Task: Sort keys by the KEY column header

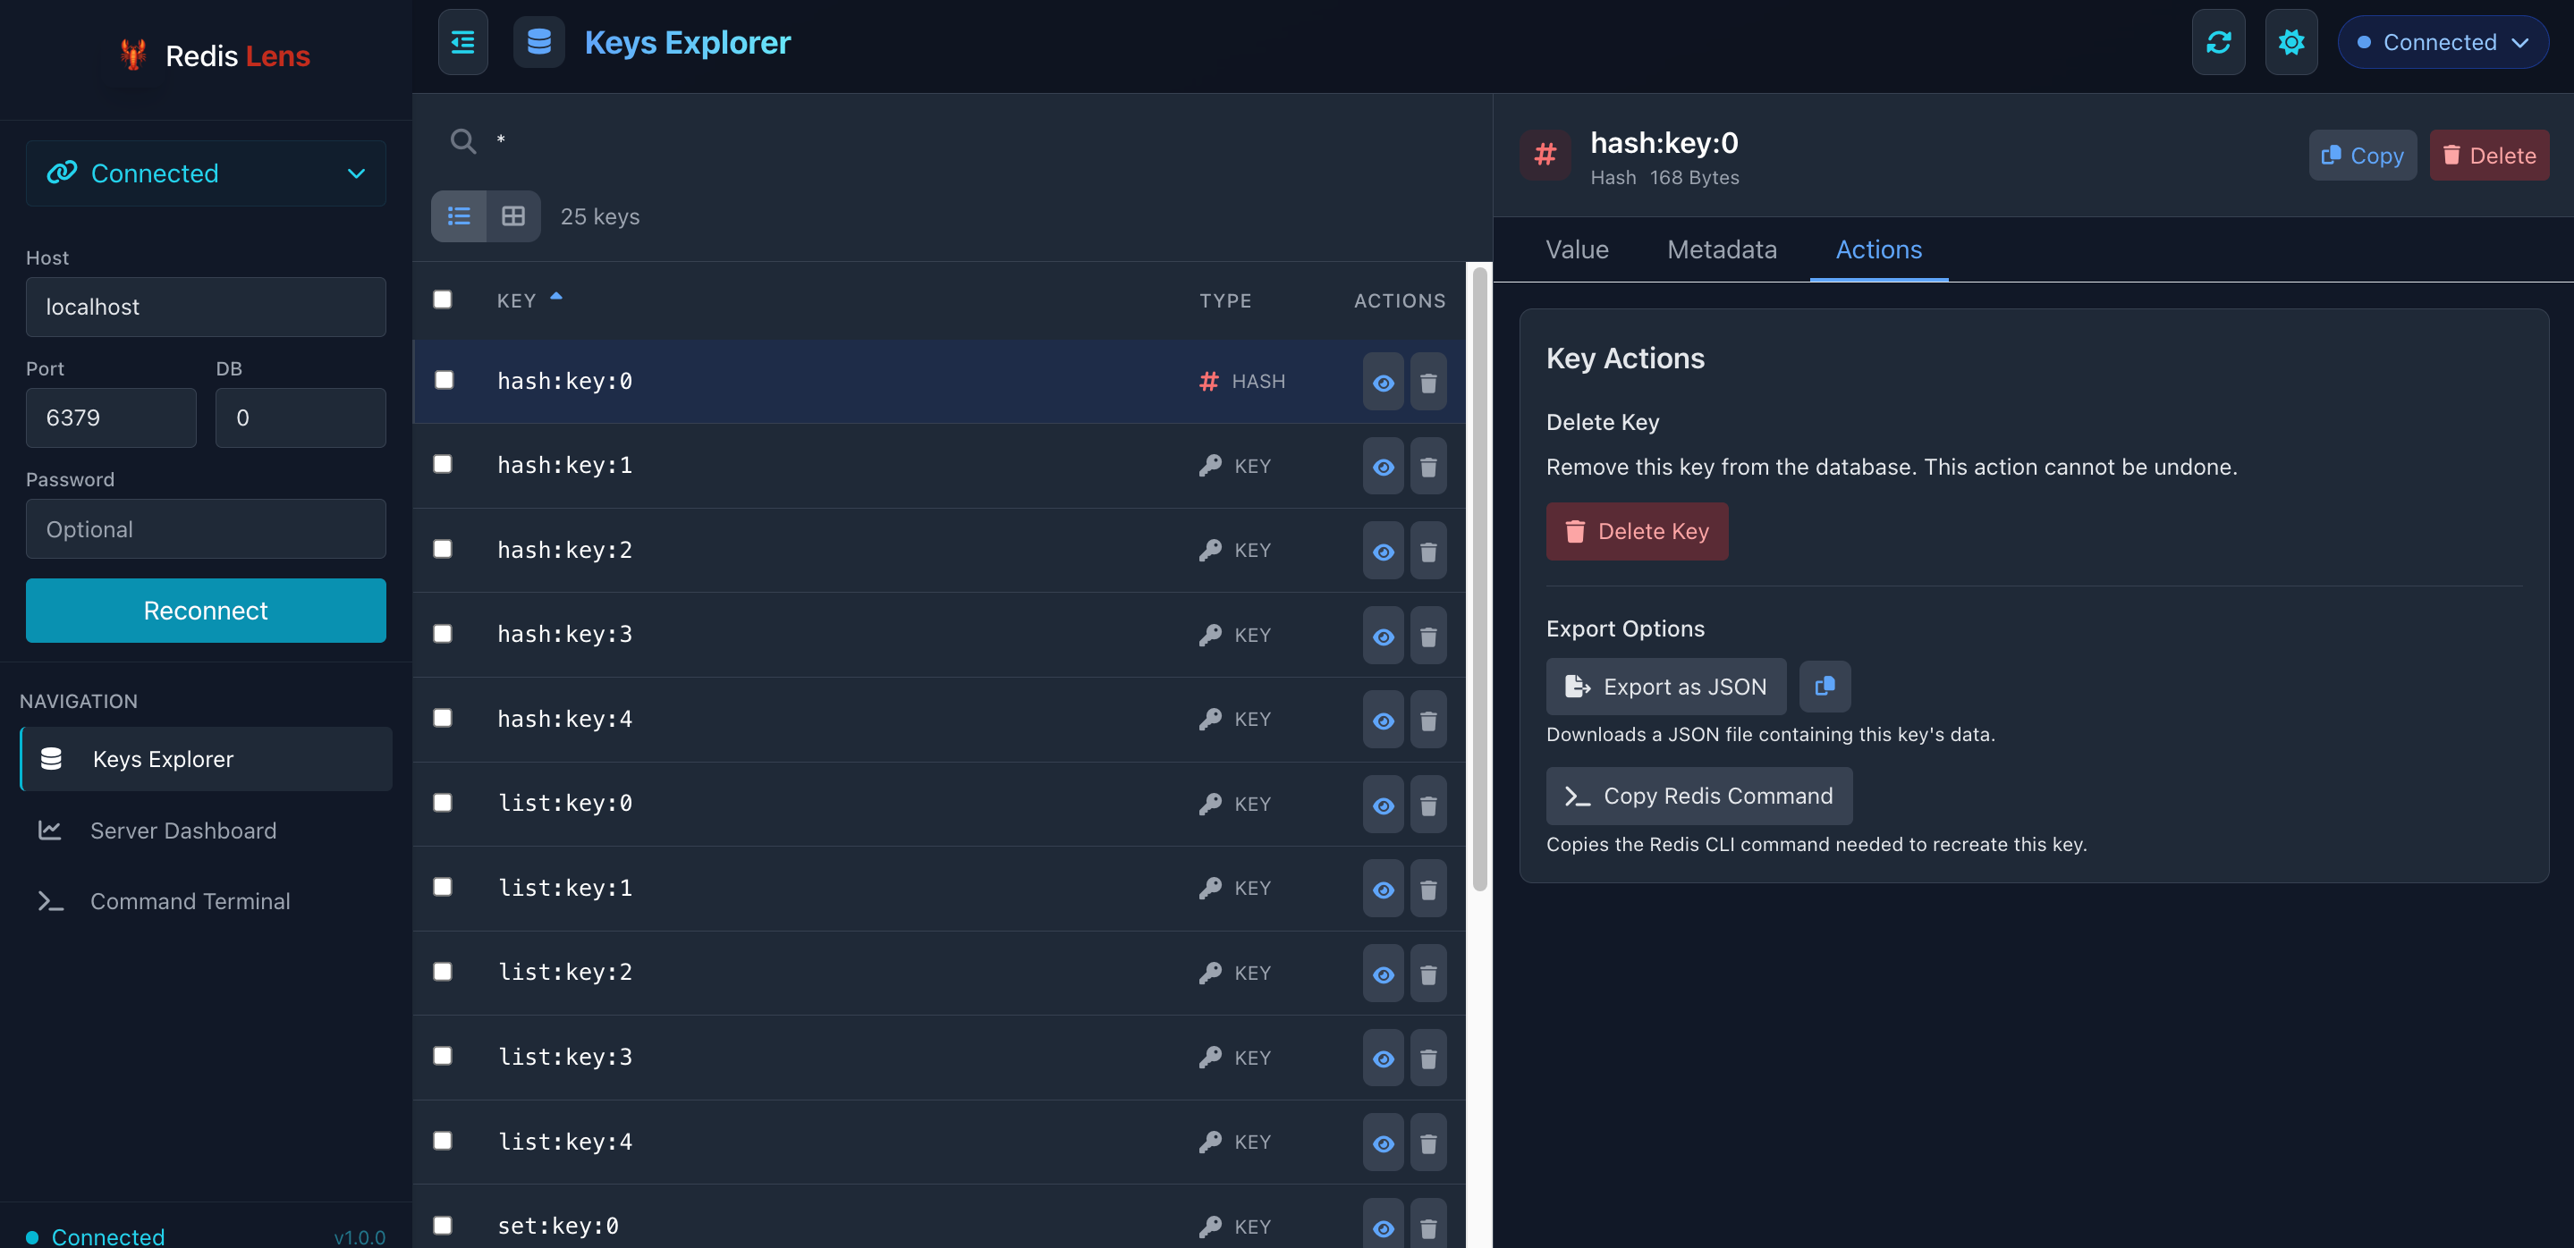Action: pos(529,299)
